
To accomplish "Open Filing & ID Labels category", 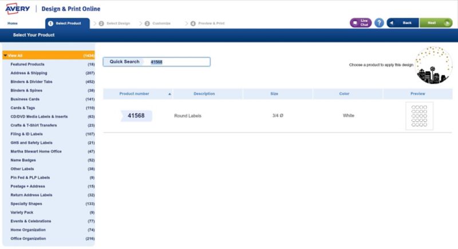I will pyautogui.click(x=26, y=134).
